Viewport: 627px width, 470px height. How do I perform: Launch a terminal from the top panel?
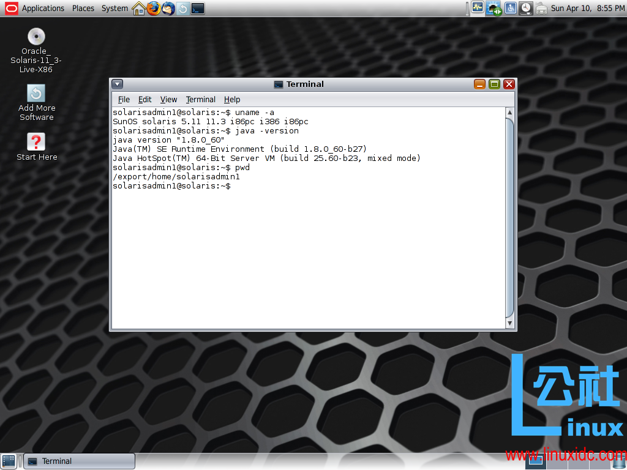click(x=198, y=8)
